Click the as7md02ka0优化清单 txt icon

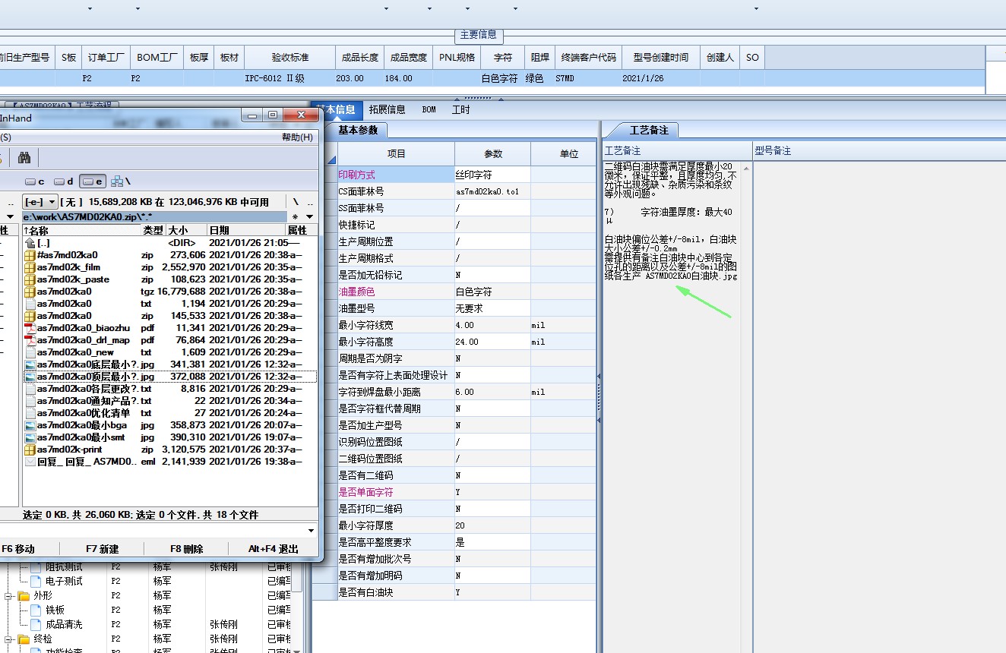click(x=30, y=413)
